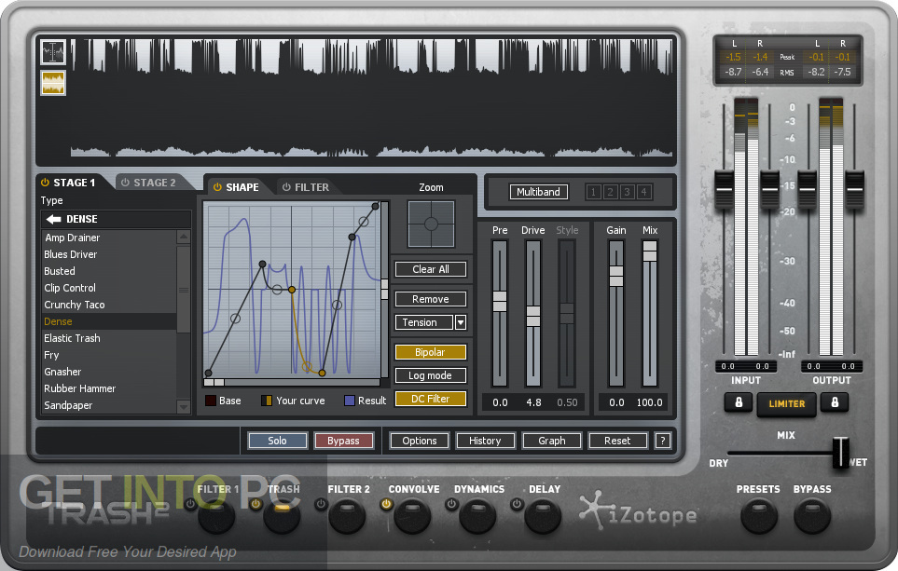
Task: Open the FILTER tab
Action: [311, 187]
